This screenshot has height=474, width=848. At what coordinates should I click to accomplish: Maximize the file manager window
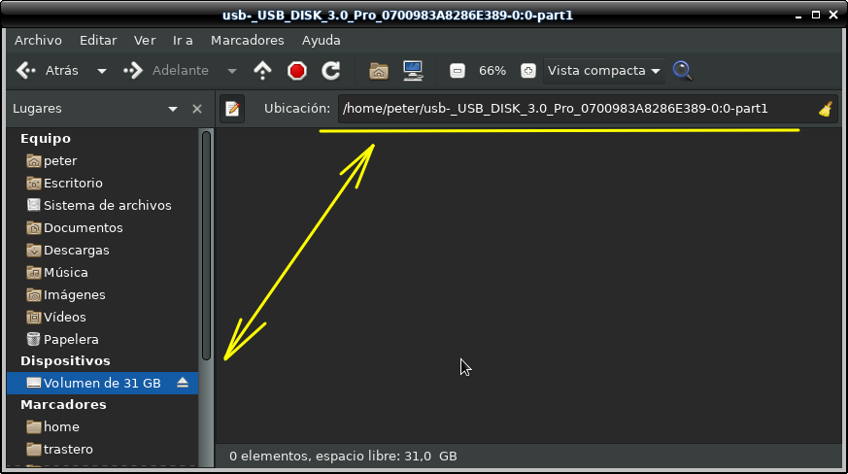(816, 16)
